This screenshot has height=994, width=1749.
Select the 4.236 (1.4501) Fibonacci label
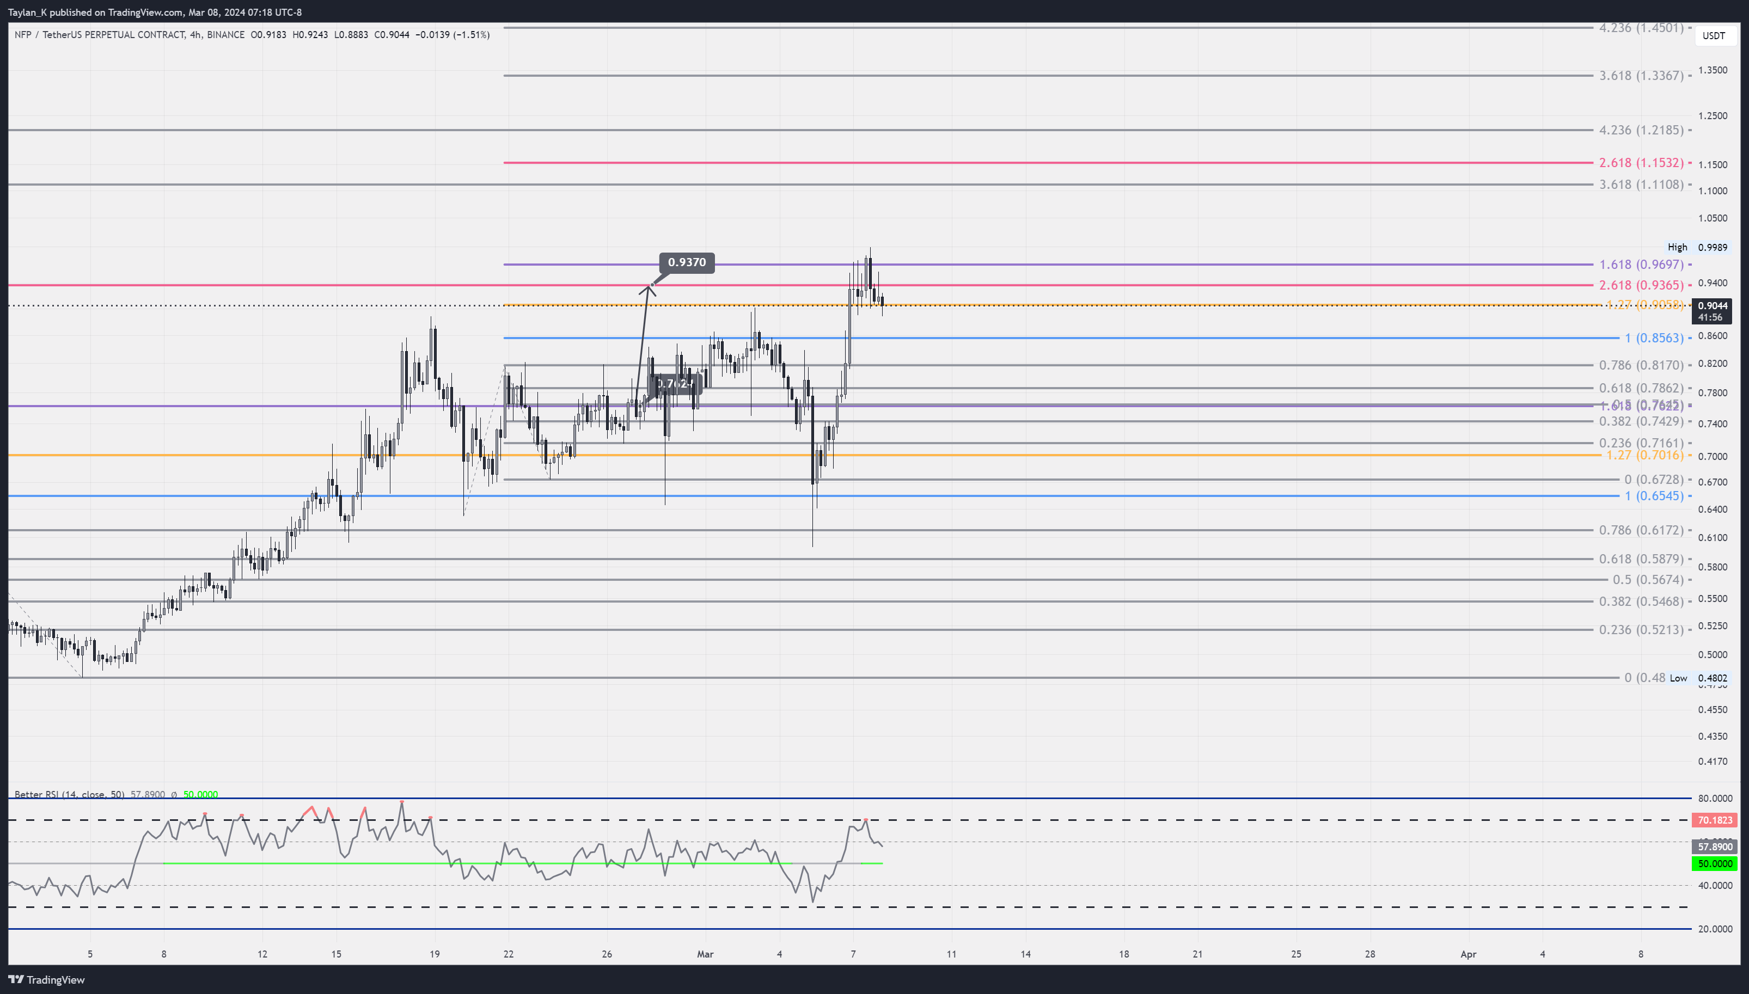(1642, 28)
